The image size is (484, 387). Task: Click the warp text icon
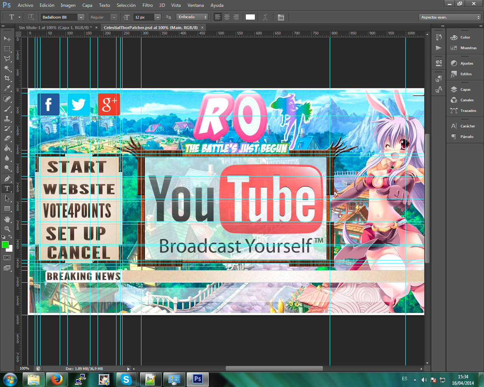click(265, 17)
